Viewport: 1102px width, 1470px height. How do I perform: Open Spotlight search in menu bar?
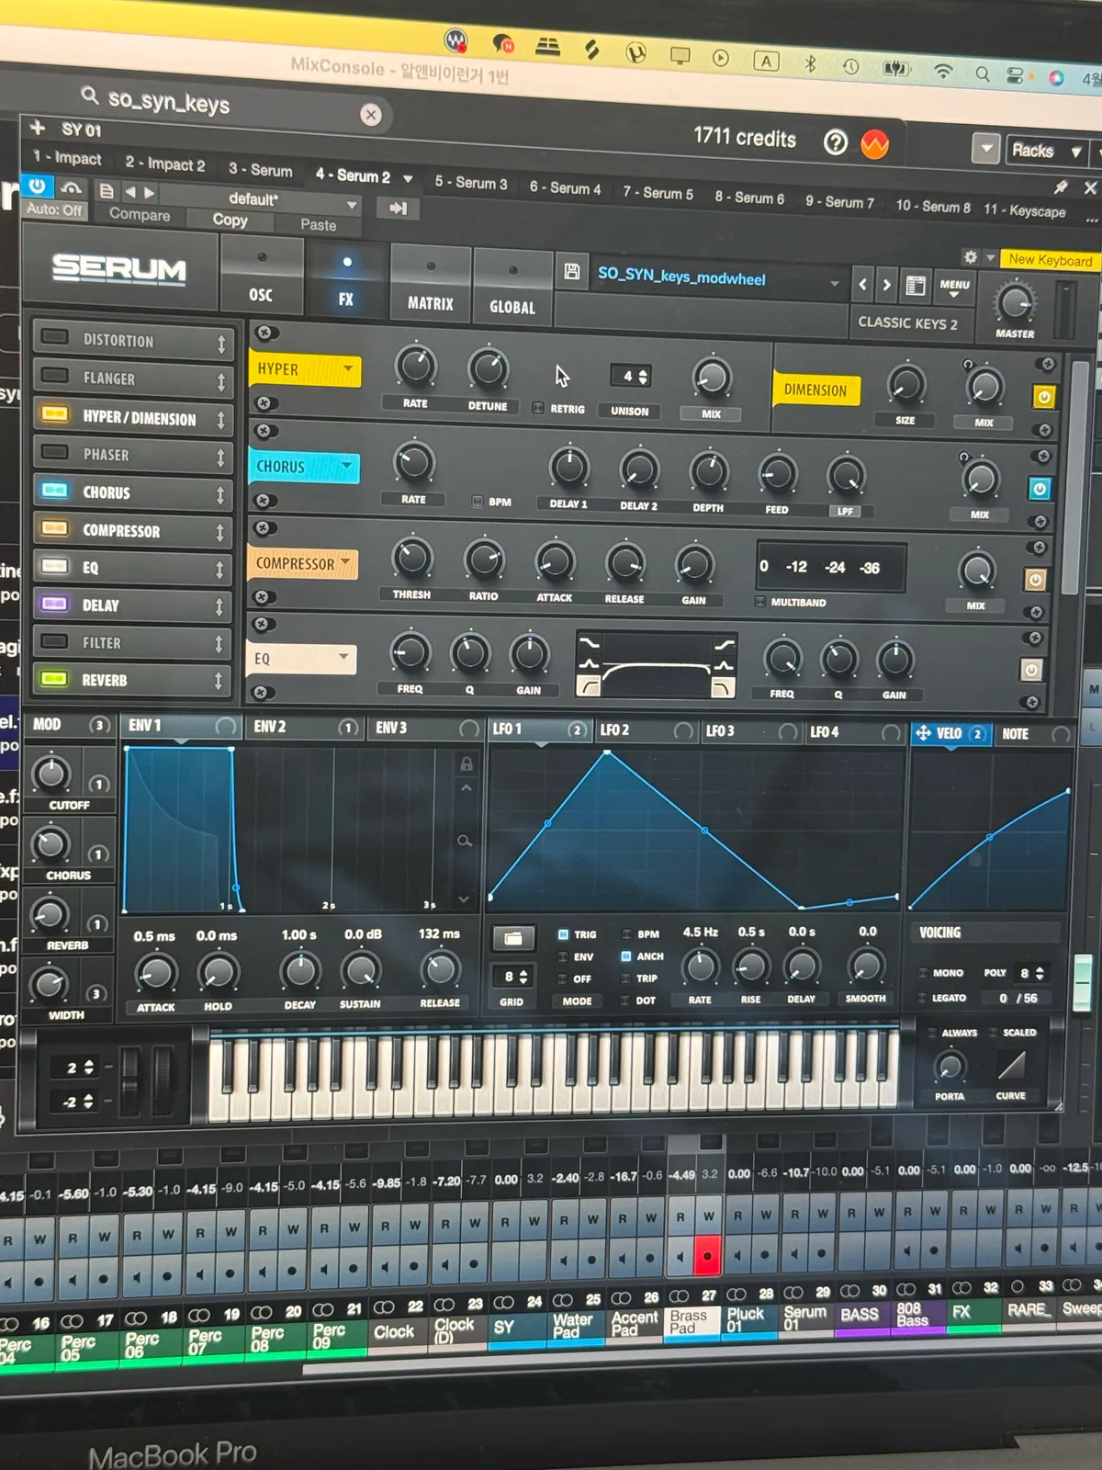point(982,73)
